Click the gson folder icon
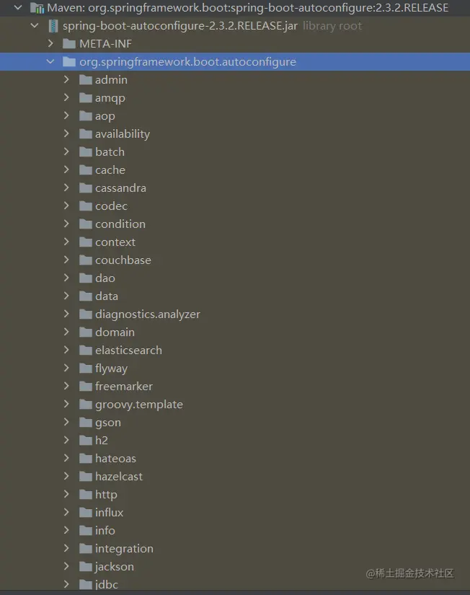Viewport: 470px width, 595px height. [x=86, y=423]
